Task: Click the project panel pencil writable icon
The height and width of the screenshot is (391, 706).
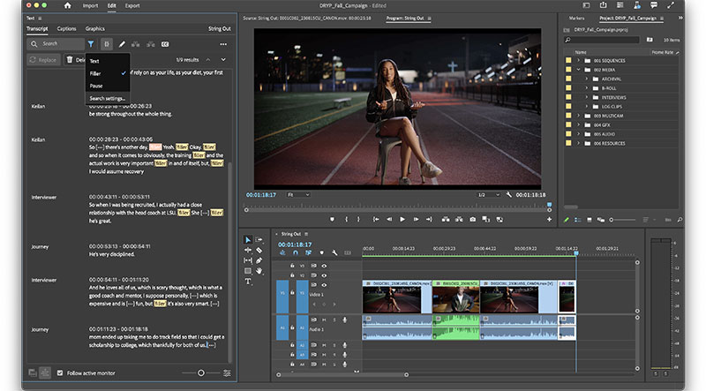Action: (x=567, y=220)
